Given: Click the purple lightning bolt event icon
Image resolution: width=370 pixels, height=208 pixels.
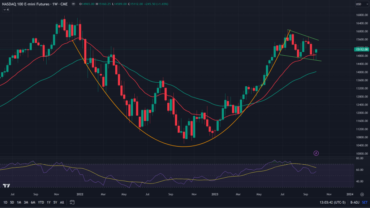Looking at the screenshot, I should point(316,153).
